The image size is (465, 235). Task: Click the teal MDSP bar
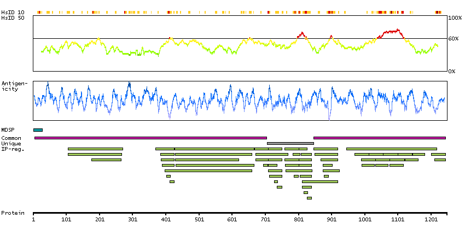[38, 130]
